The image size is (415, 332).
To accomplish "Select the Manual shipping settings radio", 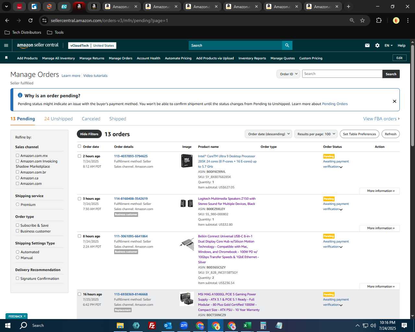I will [18, 257].
